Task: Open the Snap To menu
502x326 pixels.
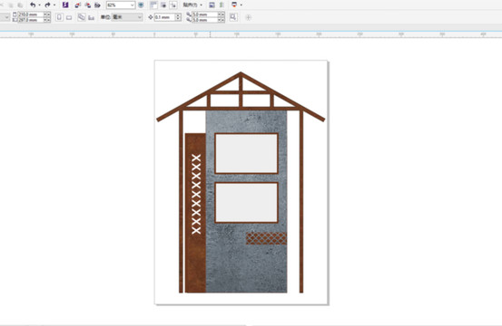Action: tap(192, 5)
